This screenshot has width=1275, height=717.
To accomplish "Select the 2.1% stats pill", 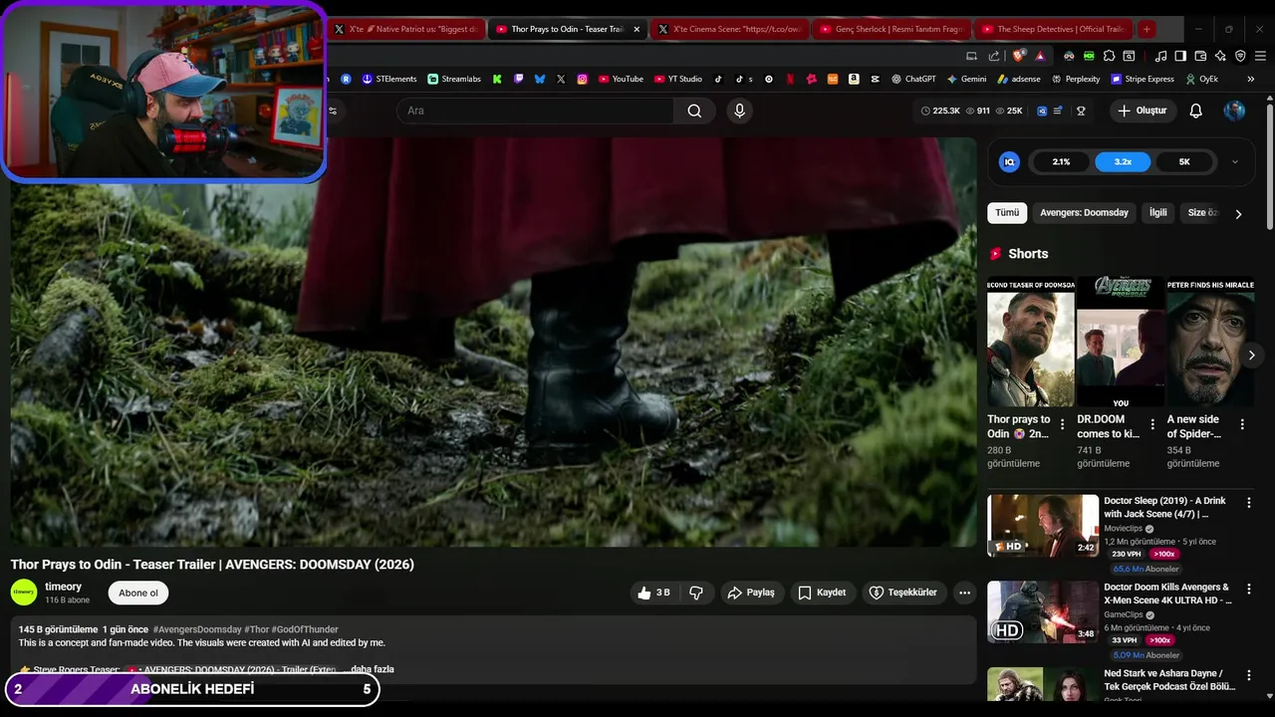I will (x=1061, y=161).
